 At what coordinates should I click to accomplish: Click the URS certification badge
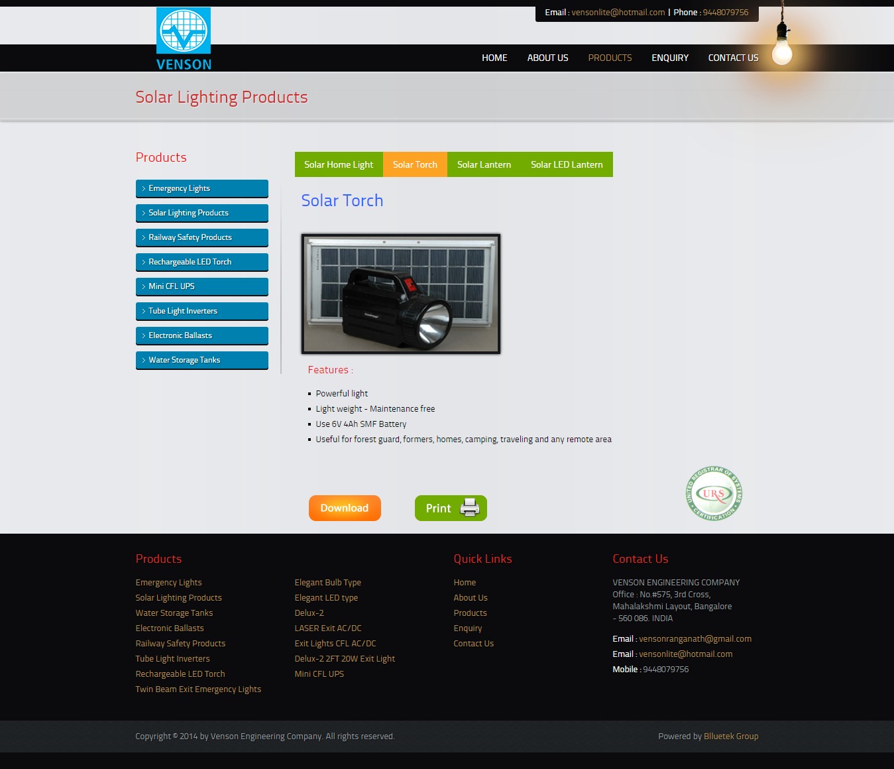tap(714, 493)
